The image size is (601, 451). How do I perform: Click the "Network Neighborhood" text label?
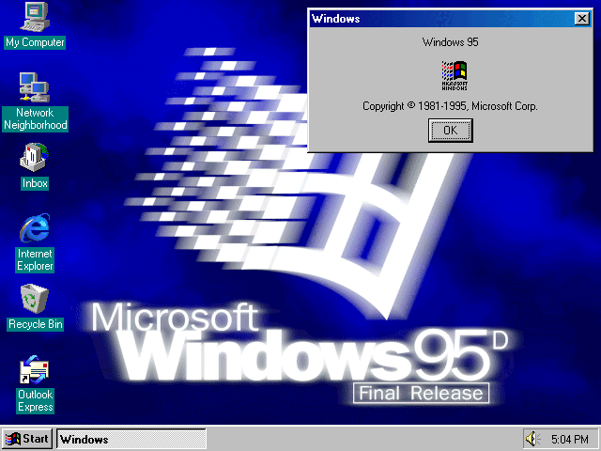pos(35,119)
